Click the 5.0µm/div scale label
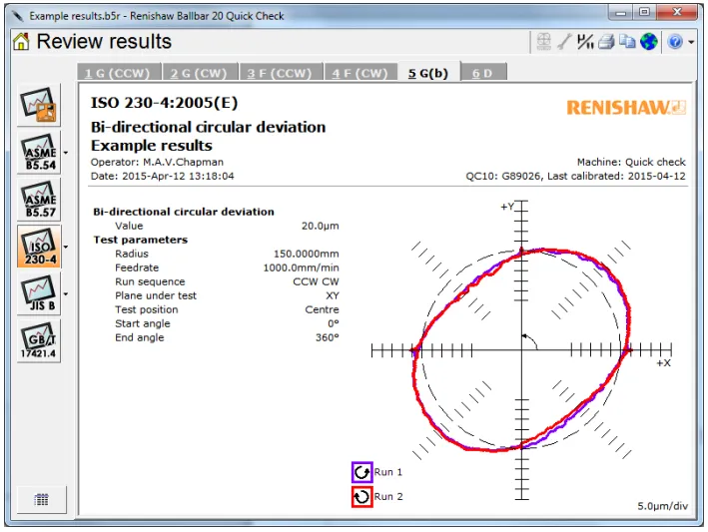This screenshot has height=532, width=708. [x=662, y=506]
